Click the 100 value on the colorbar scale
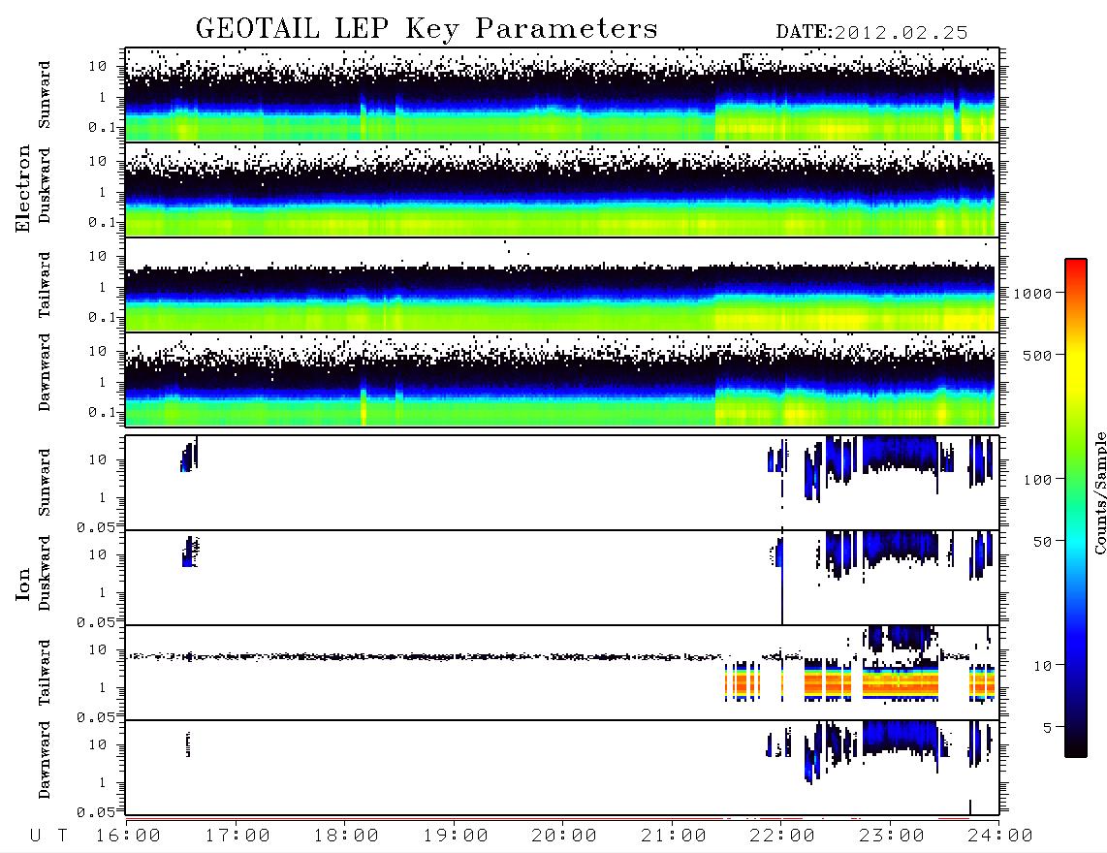The image size is (1107, 853). [1037, 480]
